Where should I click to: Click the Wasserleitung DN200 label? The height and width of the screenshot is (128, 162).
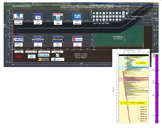pyautogui.click(x=21, y=6)
